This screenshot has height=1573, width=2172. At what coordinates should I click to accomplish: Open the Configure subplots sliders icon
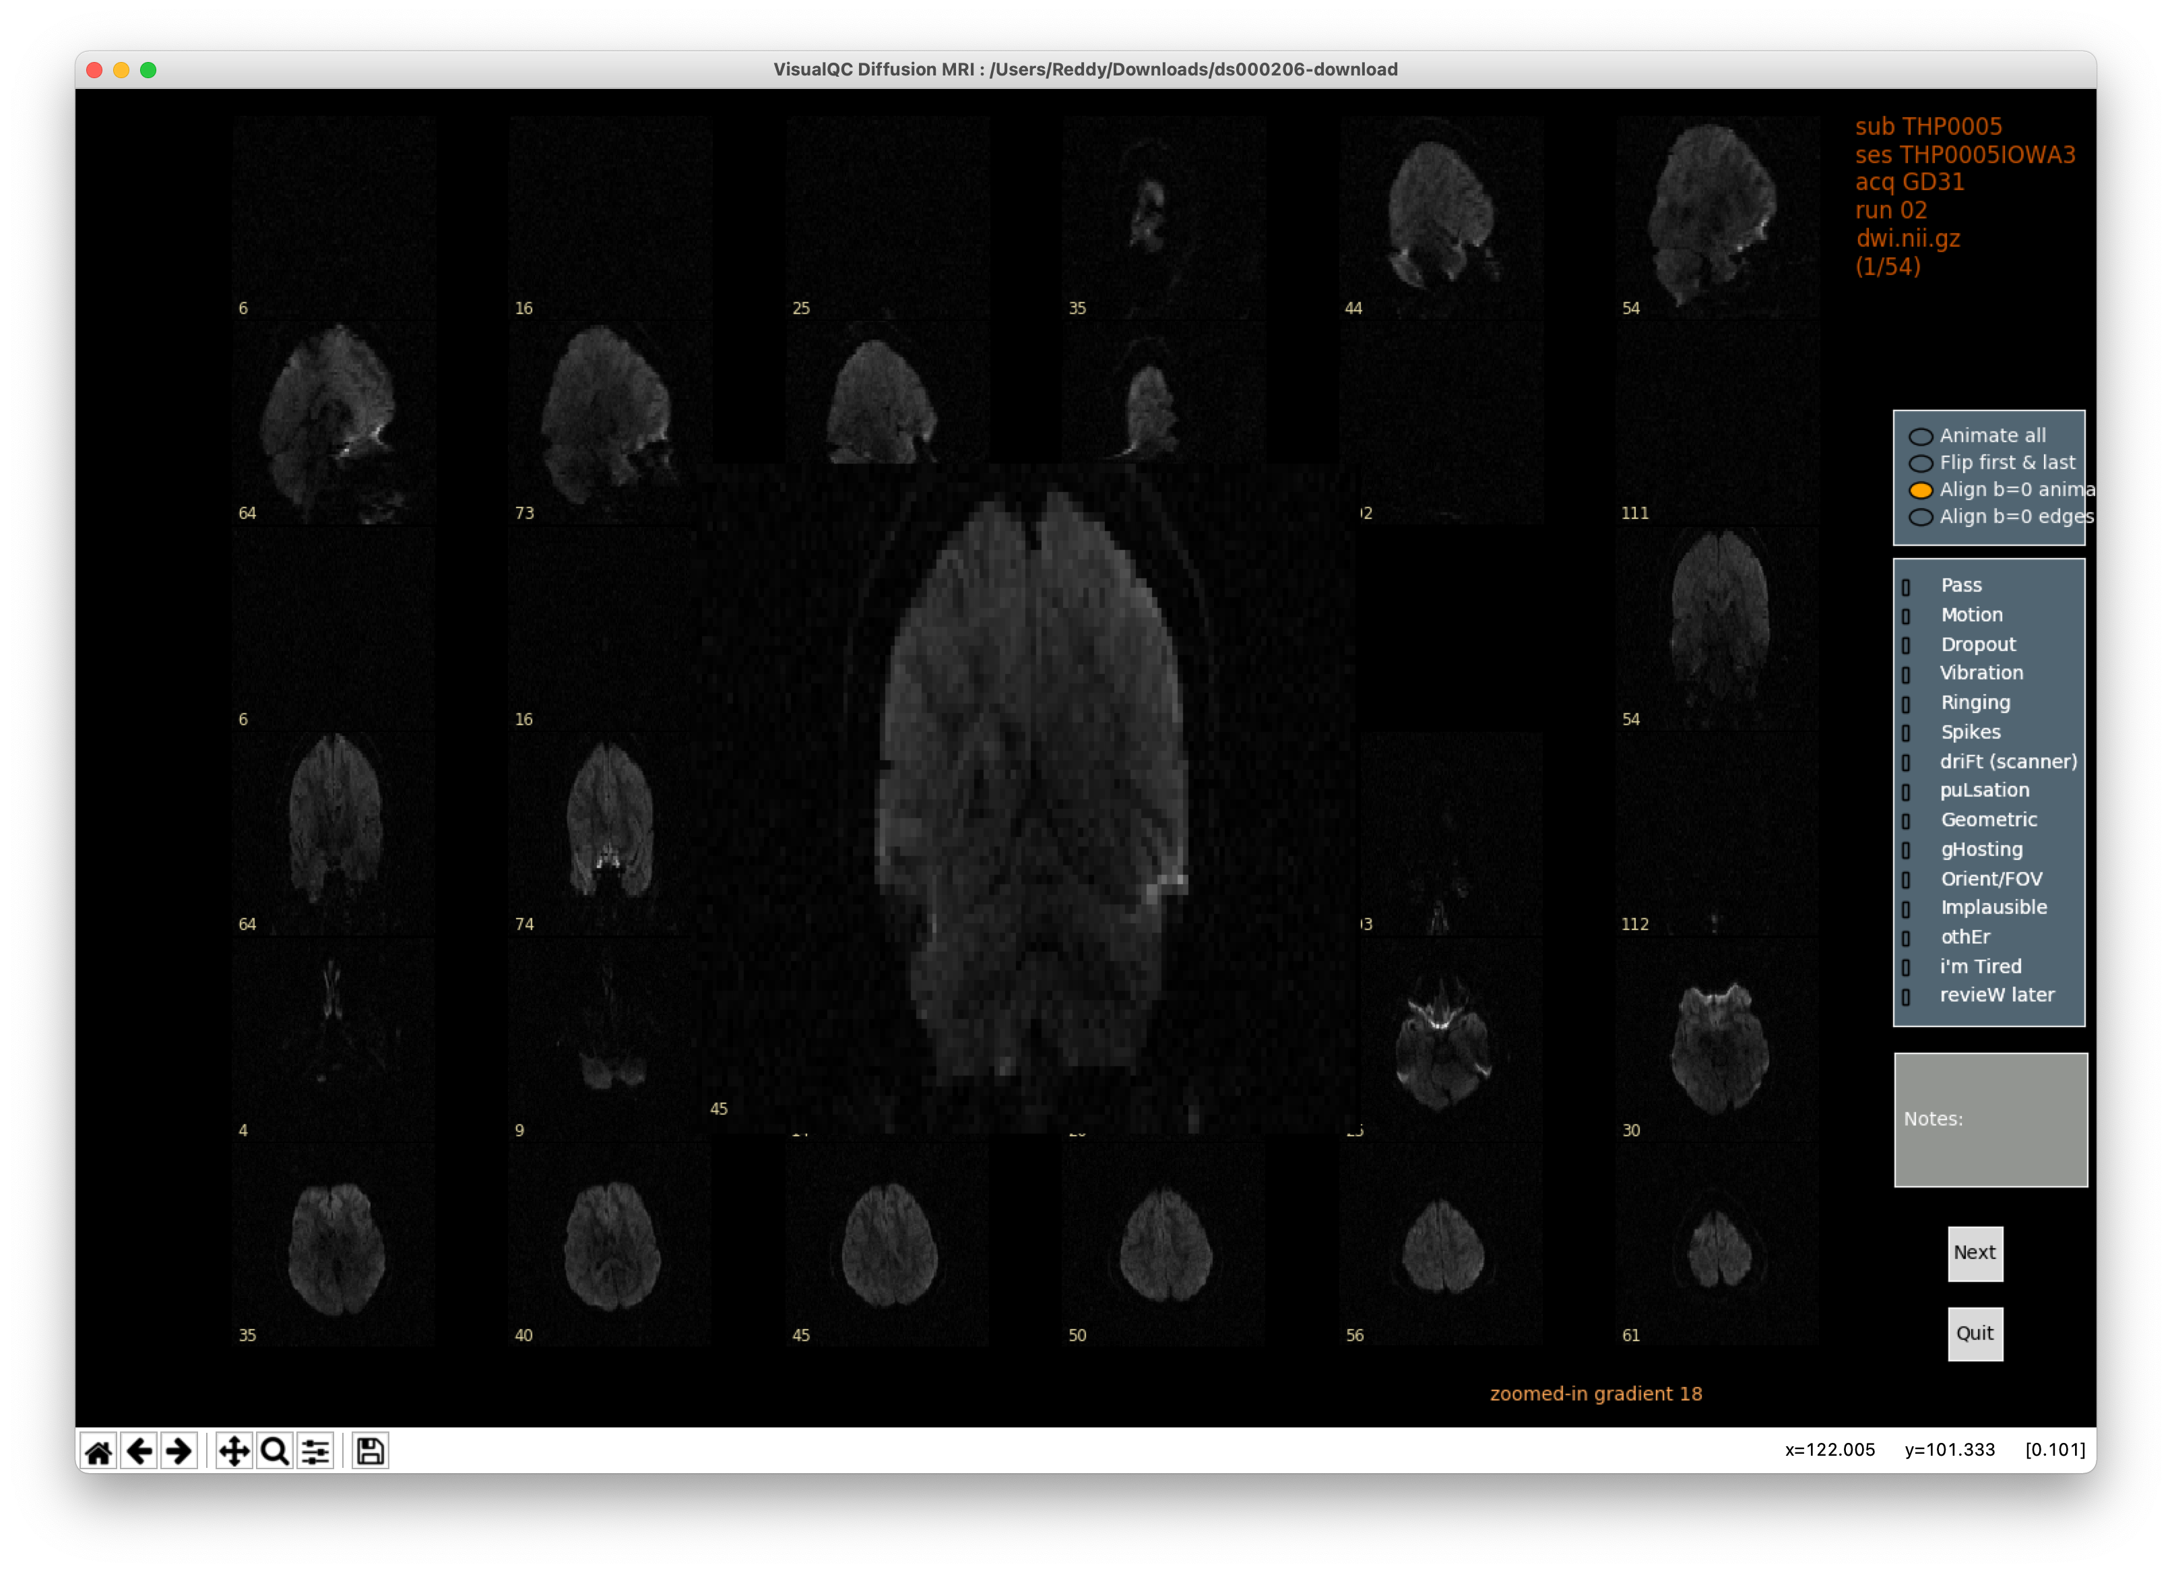[315, 1450]
